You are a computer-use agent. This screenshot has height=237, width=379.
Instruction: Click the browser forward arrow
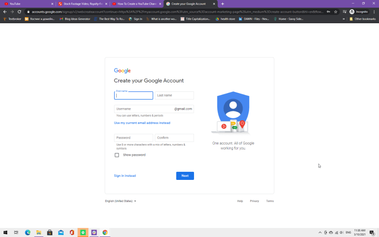click(12, 12)
